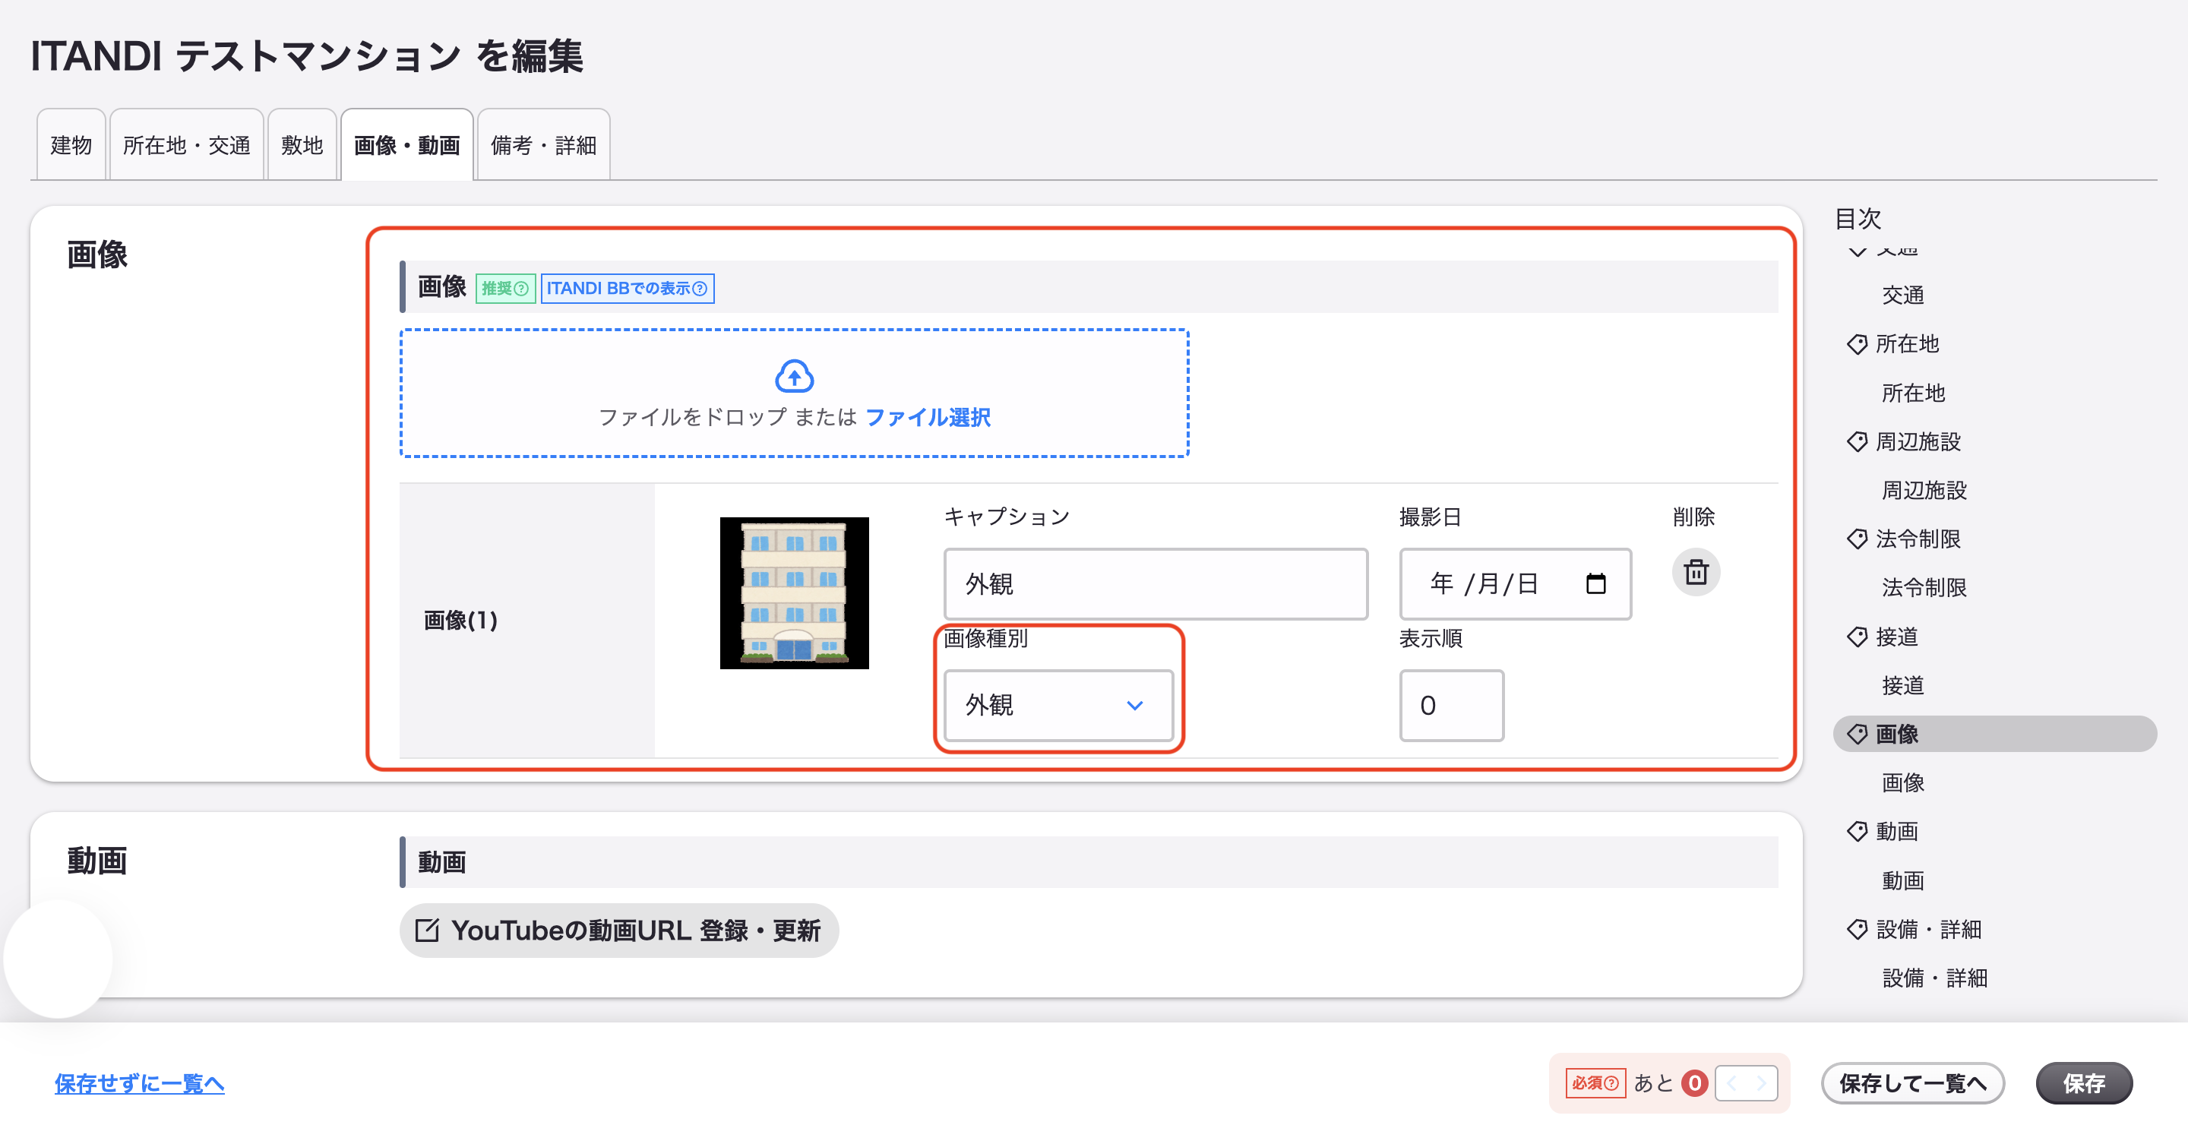This screenshot has width=2188, height=1144.
Task: Open the 備考・詳細 tab
Action: (544, 145)
